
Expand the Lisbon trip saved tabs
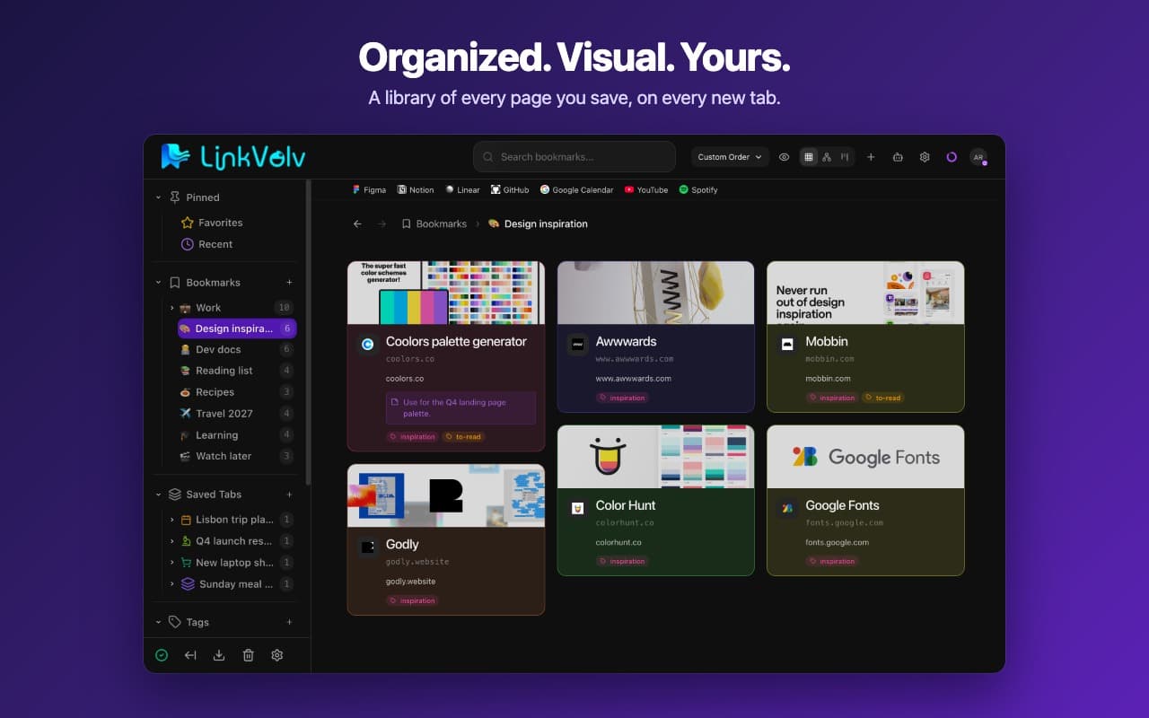[x=171, y=520]
